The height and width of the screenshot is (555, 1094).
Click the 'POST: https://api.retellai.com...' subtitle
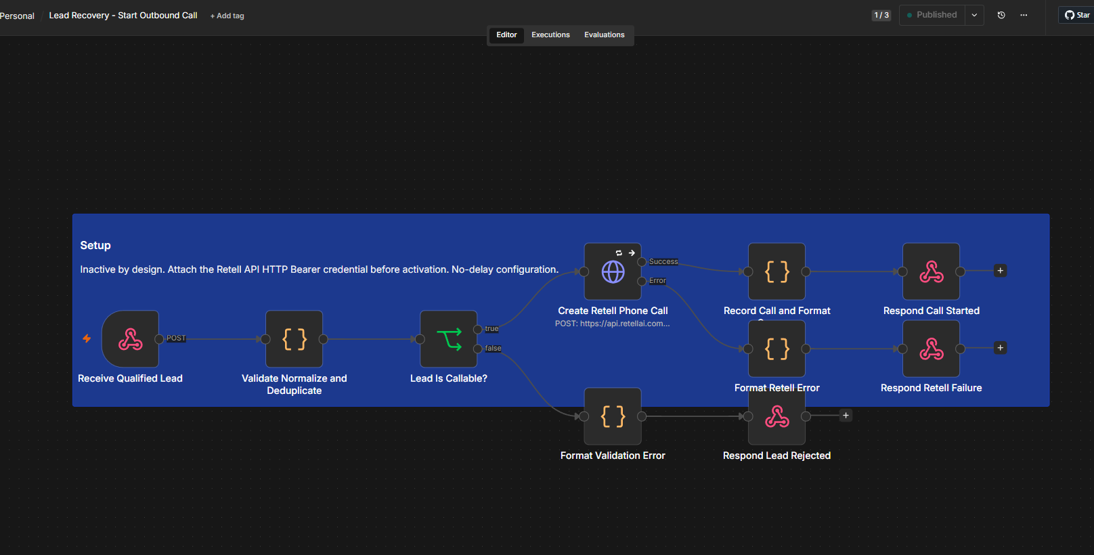pos(613,324)
